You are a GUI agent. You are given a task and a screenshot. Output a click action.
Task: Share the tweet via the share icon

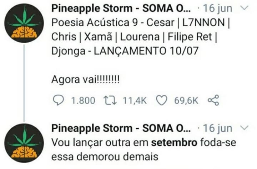click(213, 100)
